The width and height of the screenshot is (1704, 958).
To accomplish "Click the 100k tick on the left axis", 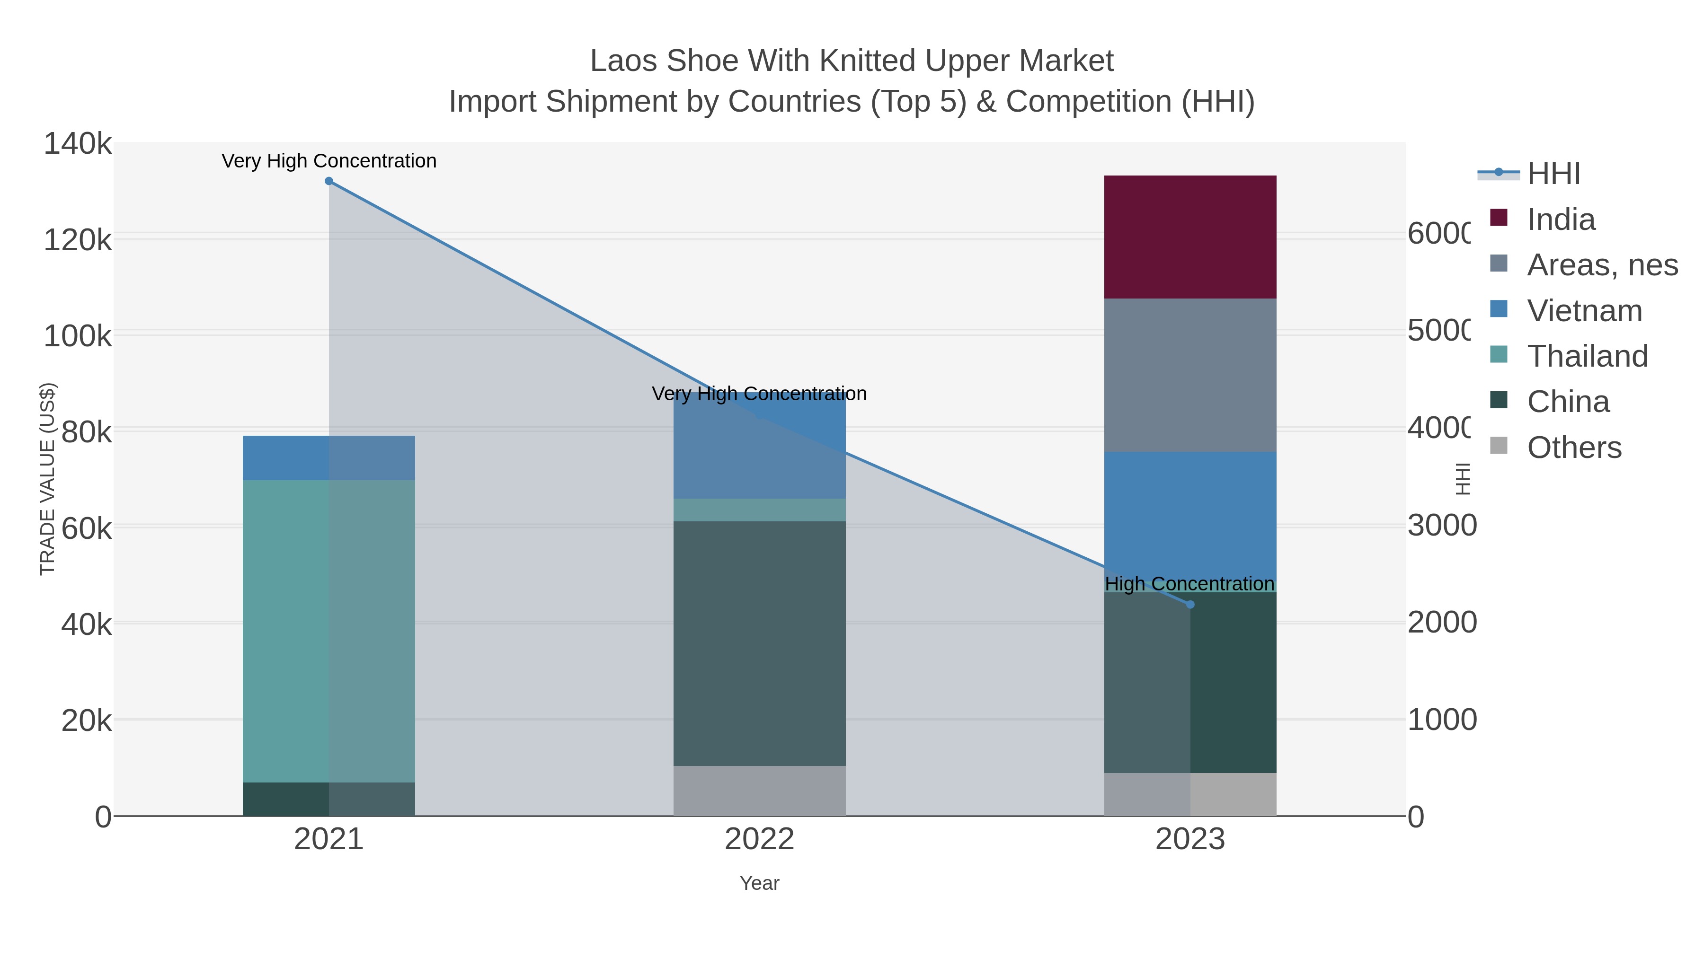I will (78, 336).
